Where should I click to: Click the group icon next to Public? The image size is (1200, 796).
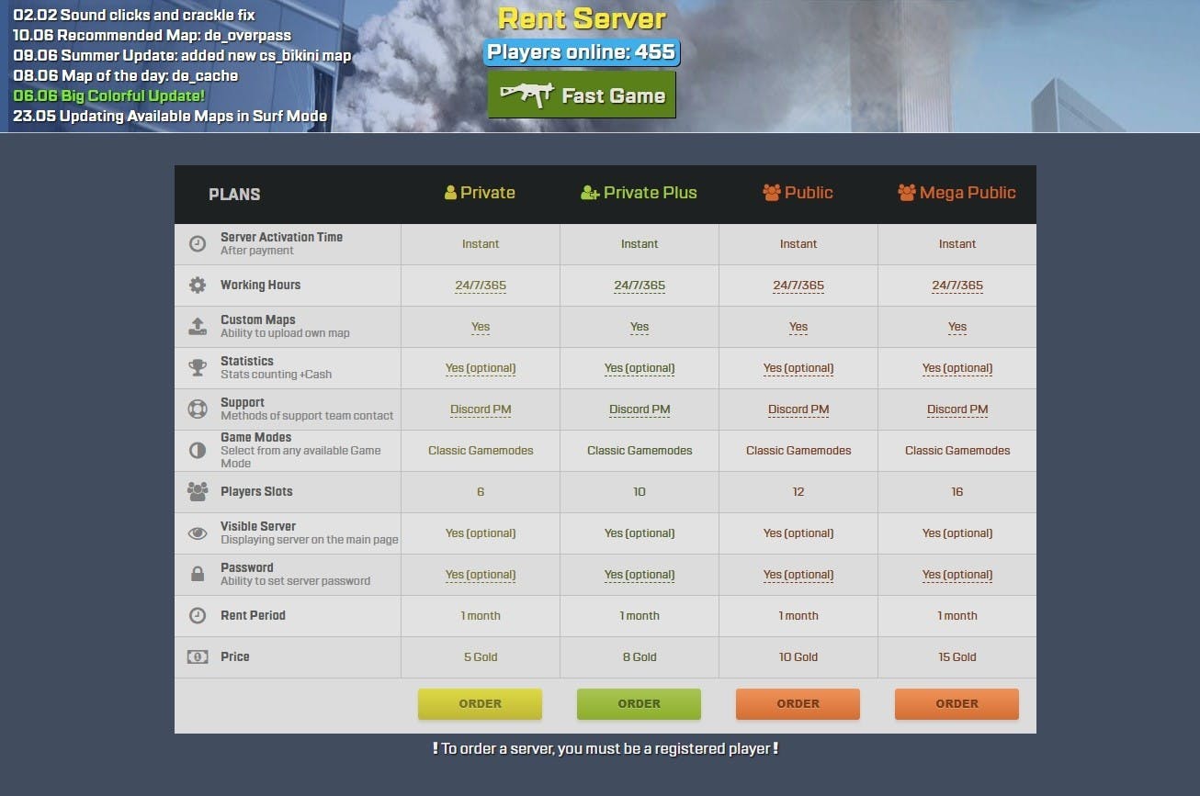(x=772, y=193)
